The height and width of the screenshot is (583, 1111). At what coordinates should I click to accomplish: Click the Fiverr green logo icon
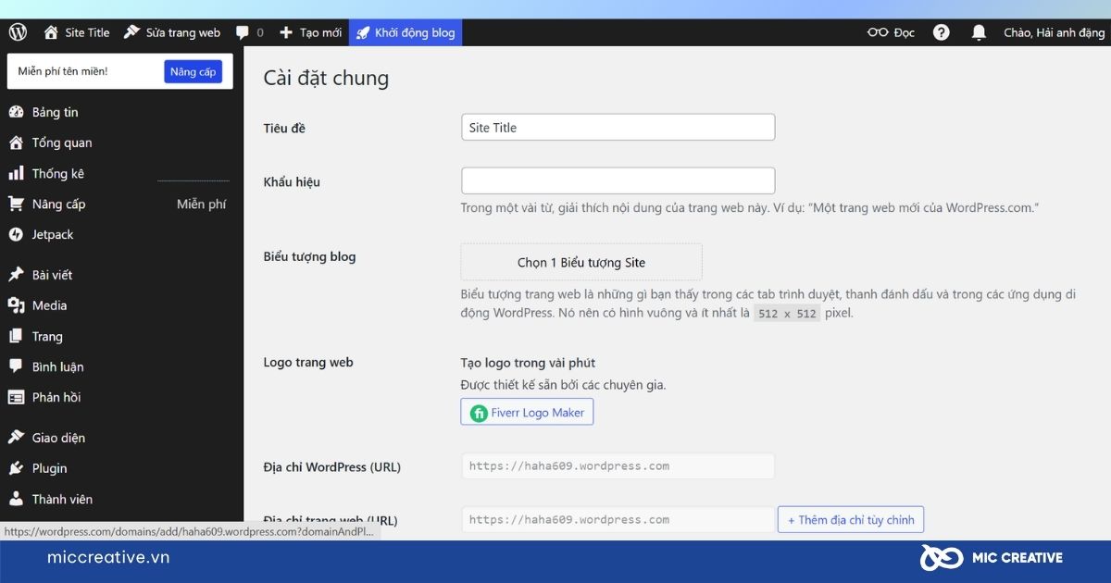479,413
